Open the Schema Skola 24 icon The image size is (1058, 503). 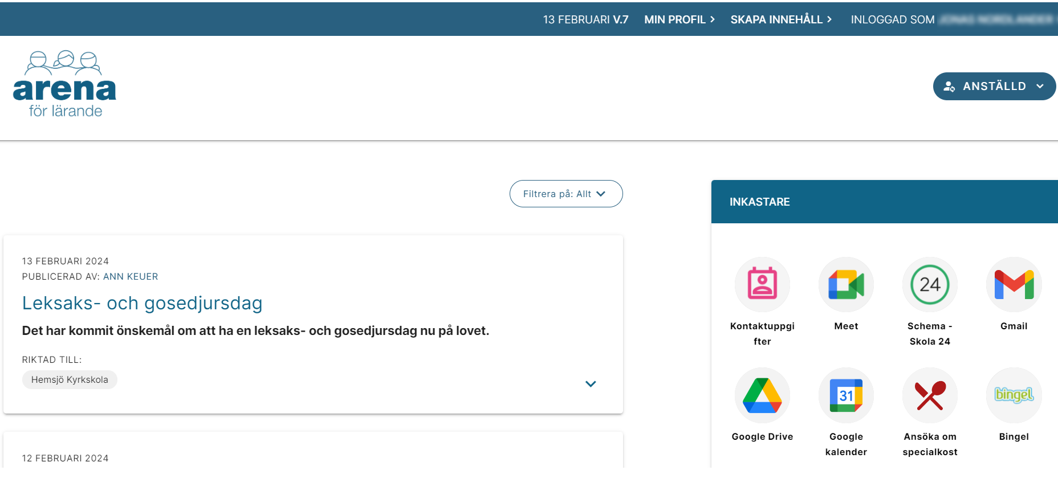pyautogui.click(x=930, y=284)
